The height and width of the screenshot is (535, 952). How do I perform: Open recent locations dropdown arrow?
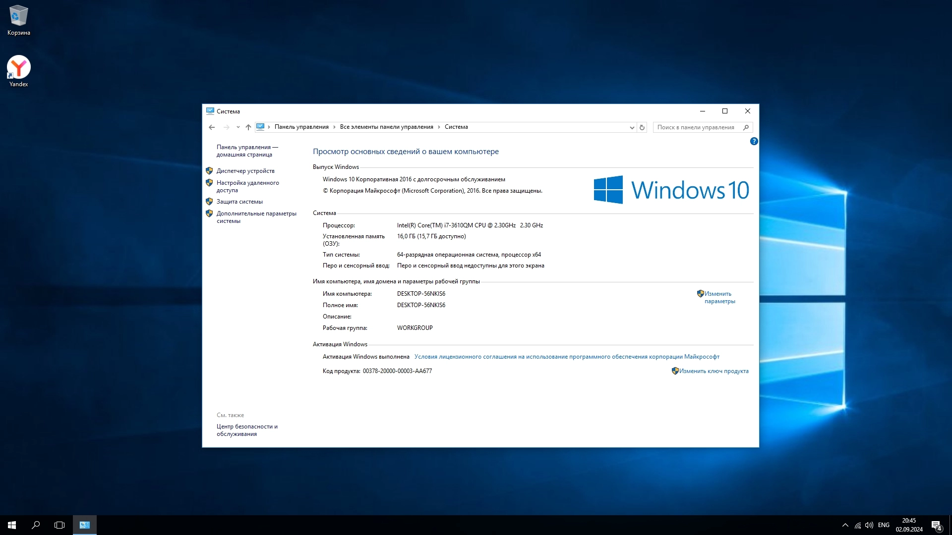pos(238,127)
